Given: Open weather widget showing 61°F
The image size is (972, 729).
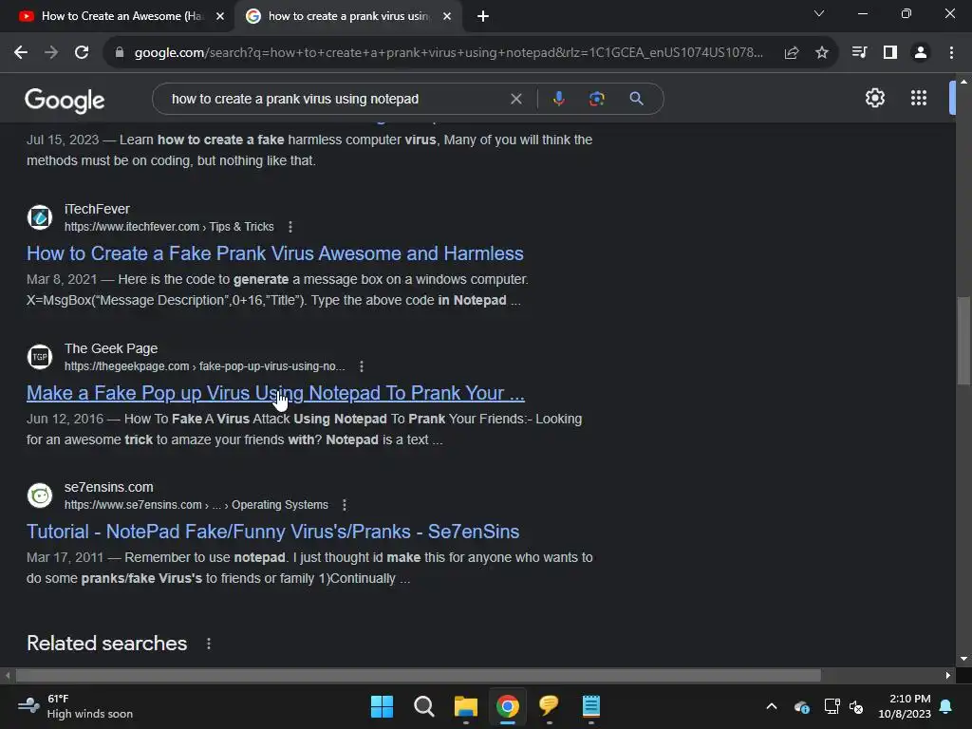Looking at the screenshot, I should pos(76,706).
